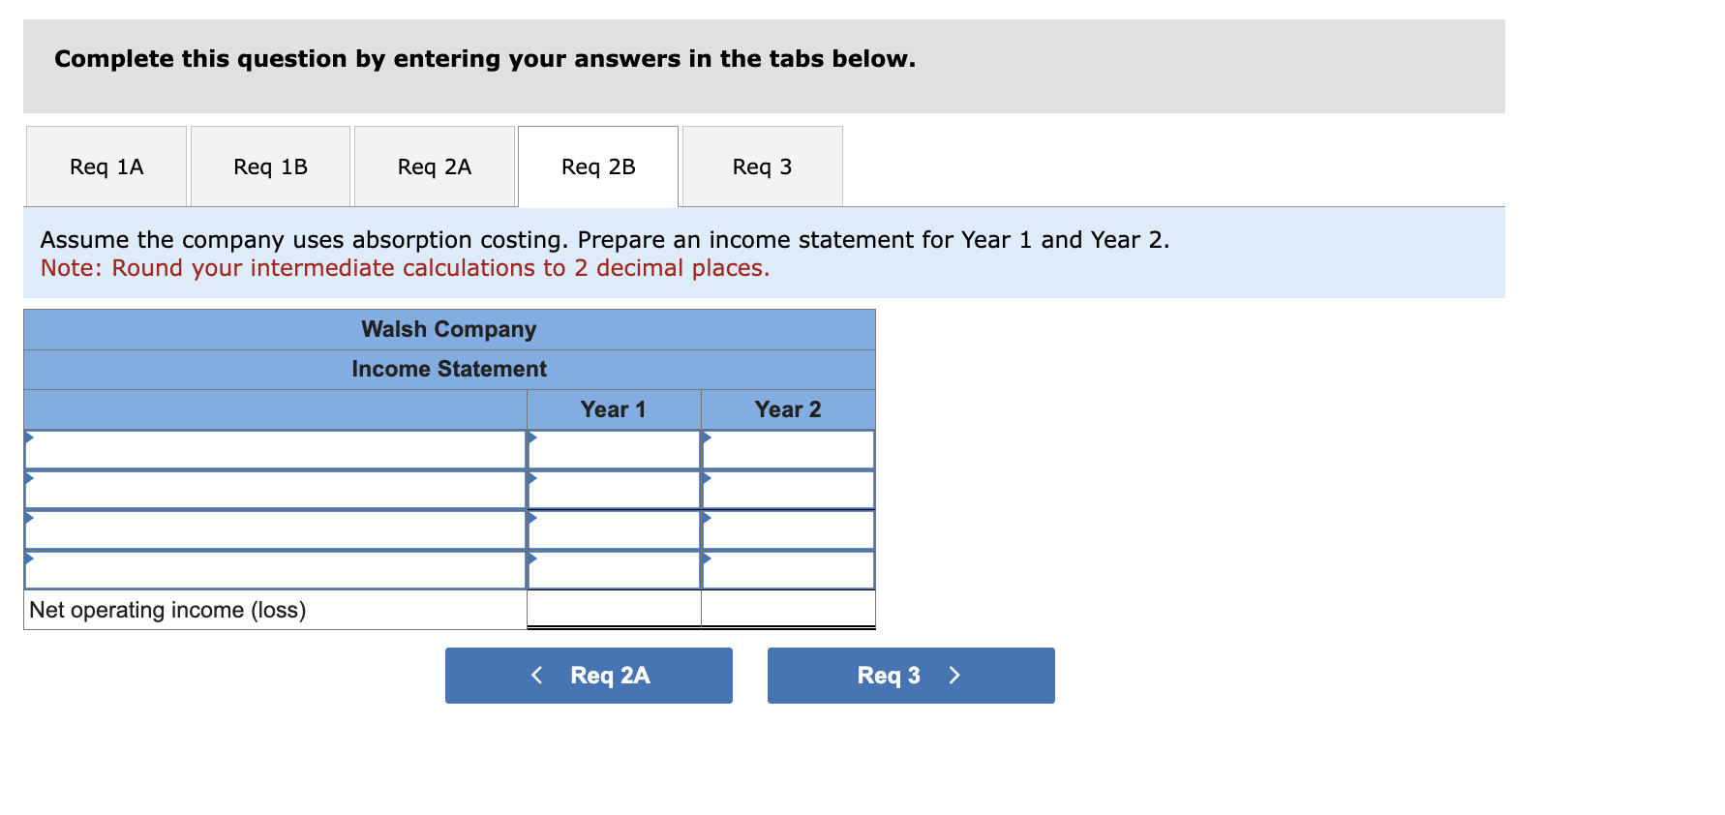
Task: Click the Net operating income Year 2 cell
Action: pos(788,609)
